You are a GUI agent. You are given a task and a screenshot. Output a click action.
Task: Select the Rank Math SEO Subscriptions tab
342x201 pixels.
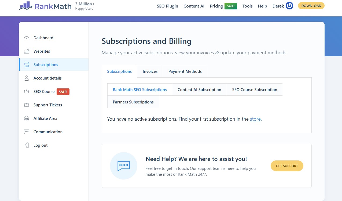pos(140,89)
